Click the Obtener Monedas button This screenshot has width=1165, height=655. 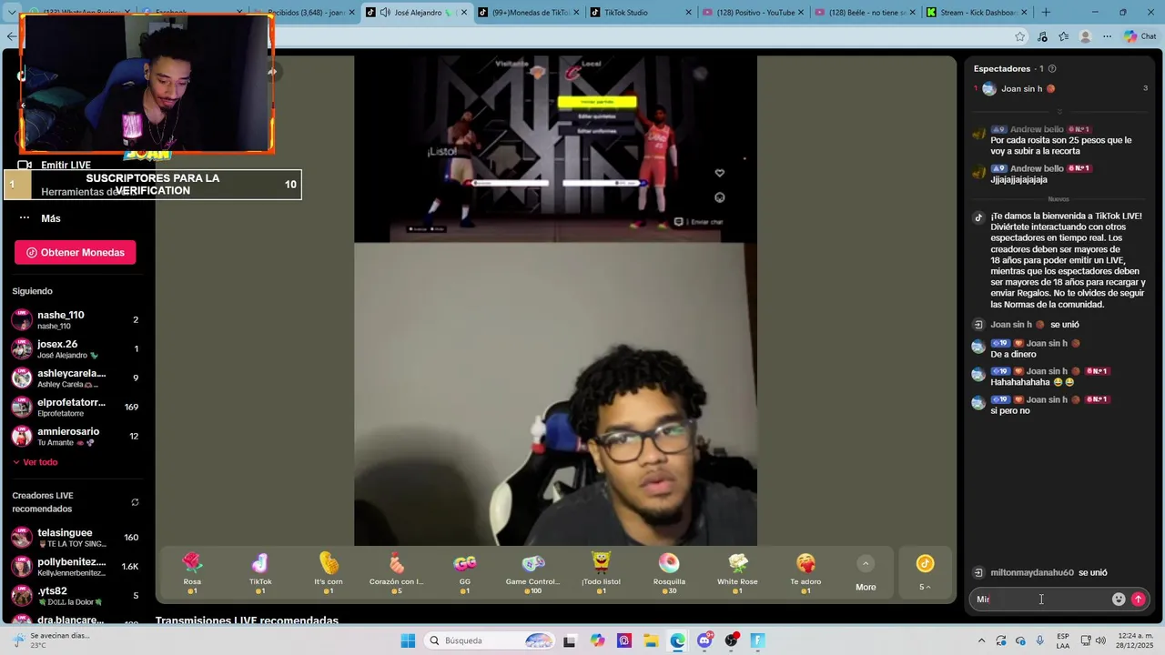pos(76,253)
